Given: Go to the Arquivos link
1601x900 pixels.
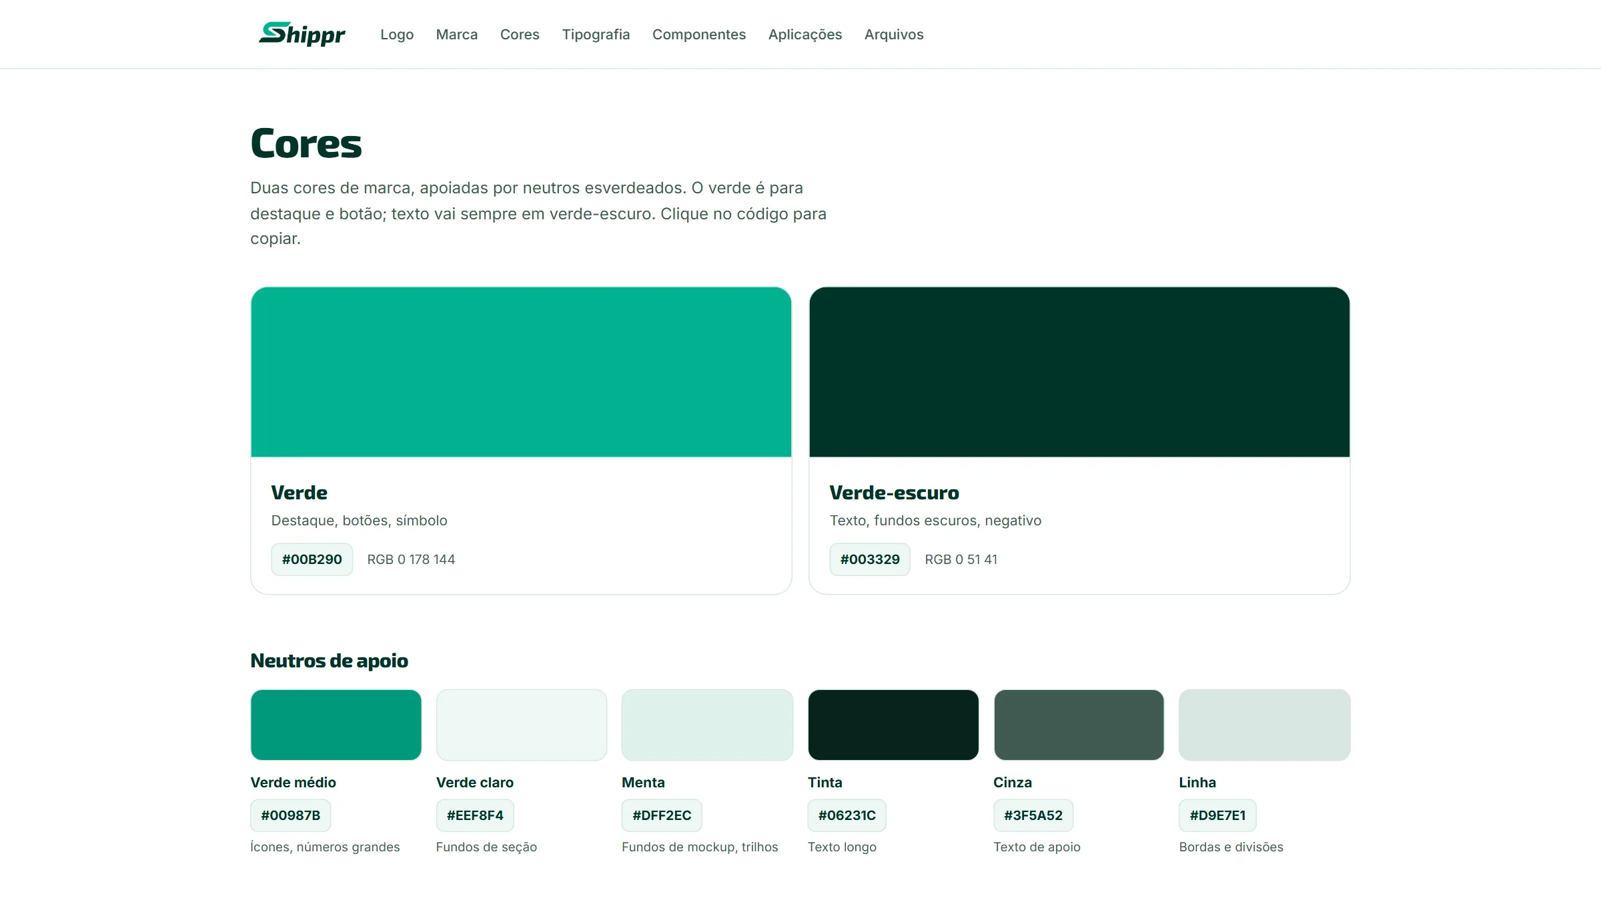Looking at the screenshot, I should 894,34.
